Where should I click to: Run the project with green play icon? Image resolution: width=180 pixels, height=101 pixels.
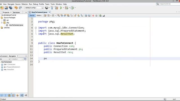[x=61, y=8]
